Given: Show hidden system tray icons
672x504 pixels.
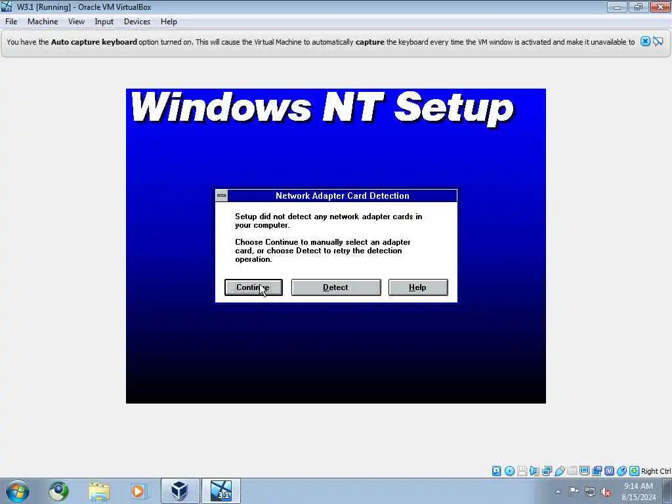Looking at the screenshot, I should [x=558, y=492].
